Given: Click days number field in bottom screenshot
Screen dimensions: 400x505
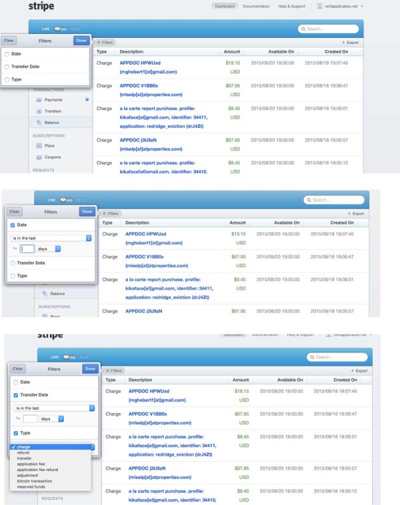Looking at the screenshot, I should [30, 418].
